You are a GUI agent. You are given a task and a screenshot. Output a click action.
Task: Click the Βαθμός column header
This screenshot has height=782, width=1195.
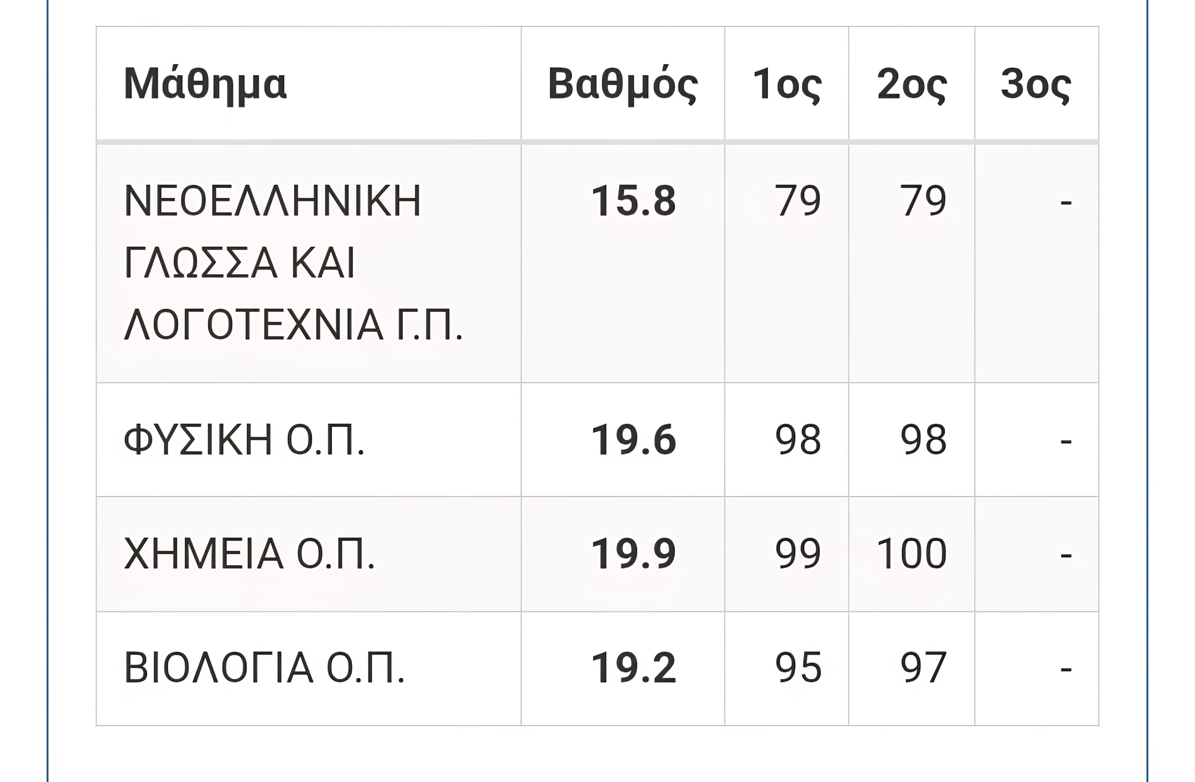[623, 84]
